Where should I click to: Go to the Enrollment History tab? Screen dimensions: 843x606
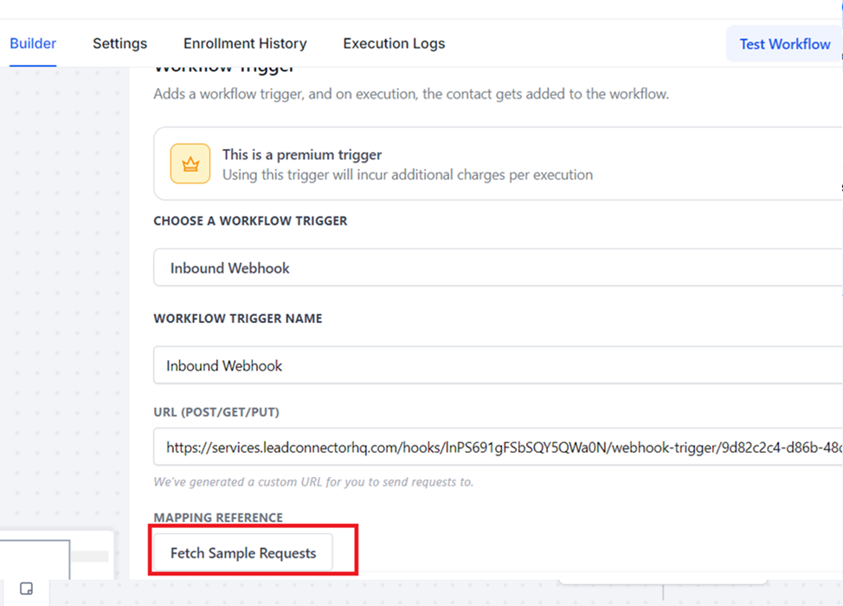click(245, 43)
